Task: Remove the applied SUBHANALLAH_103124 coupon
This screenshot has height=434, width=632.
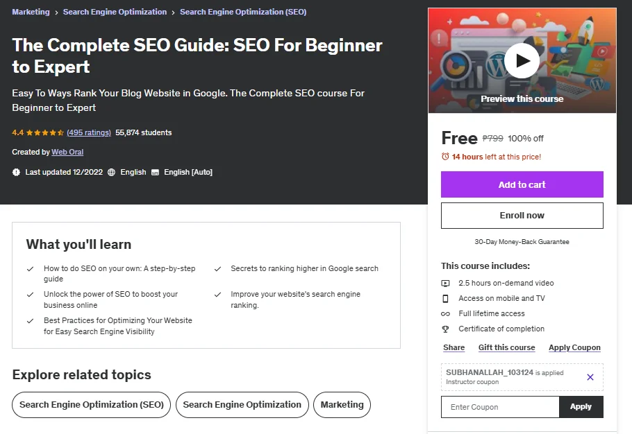Action: click(x=590, y=377)
